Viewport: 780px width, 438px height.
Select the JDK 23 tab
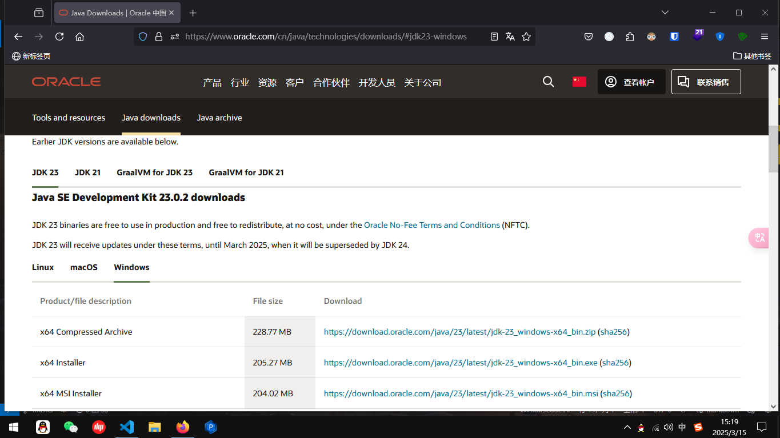point(45,172)
